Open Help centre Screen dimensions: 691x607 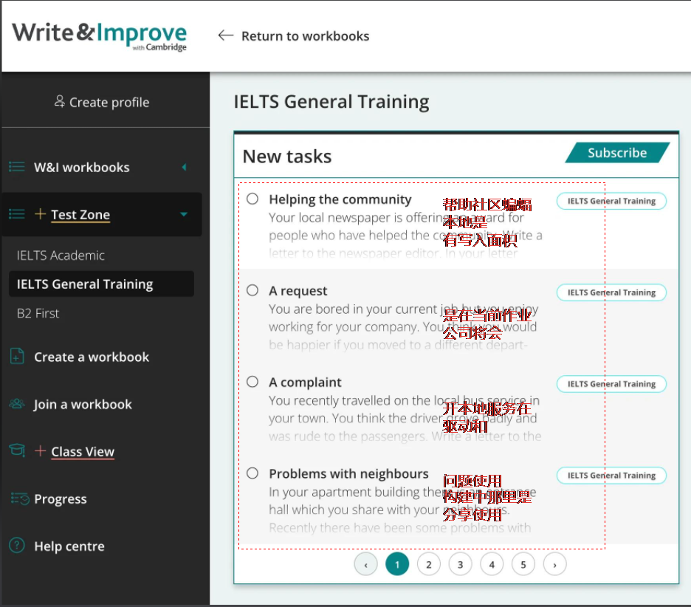click(x=69, y=546)
